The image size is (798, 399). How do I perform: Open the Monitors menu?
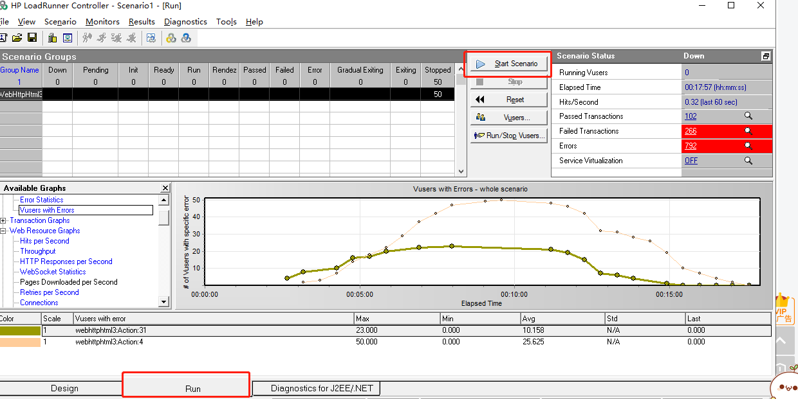point(102,21)
